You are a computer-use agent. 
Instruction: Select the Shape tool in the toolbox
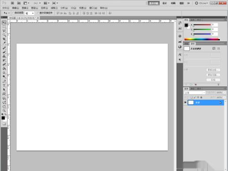click(x=4, y=94)
